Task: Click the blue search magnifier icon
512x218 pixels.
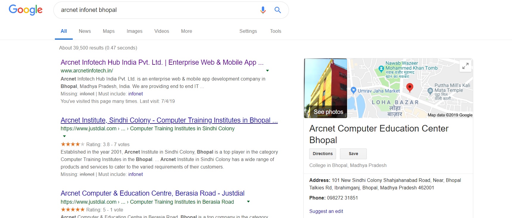Action: [x=278, y=10]
